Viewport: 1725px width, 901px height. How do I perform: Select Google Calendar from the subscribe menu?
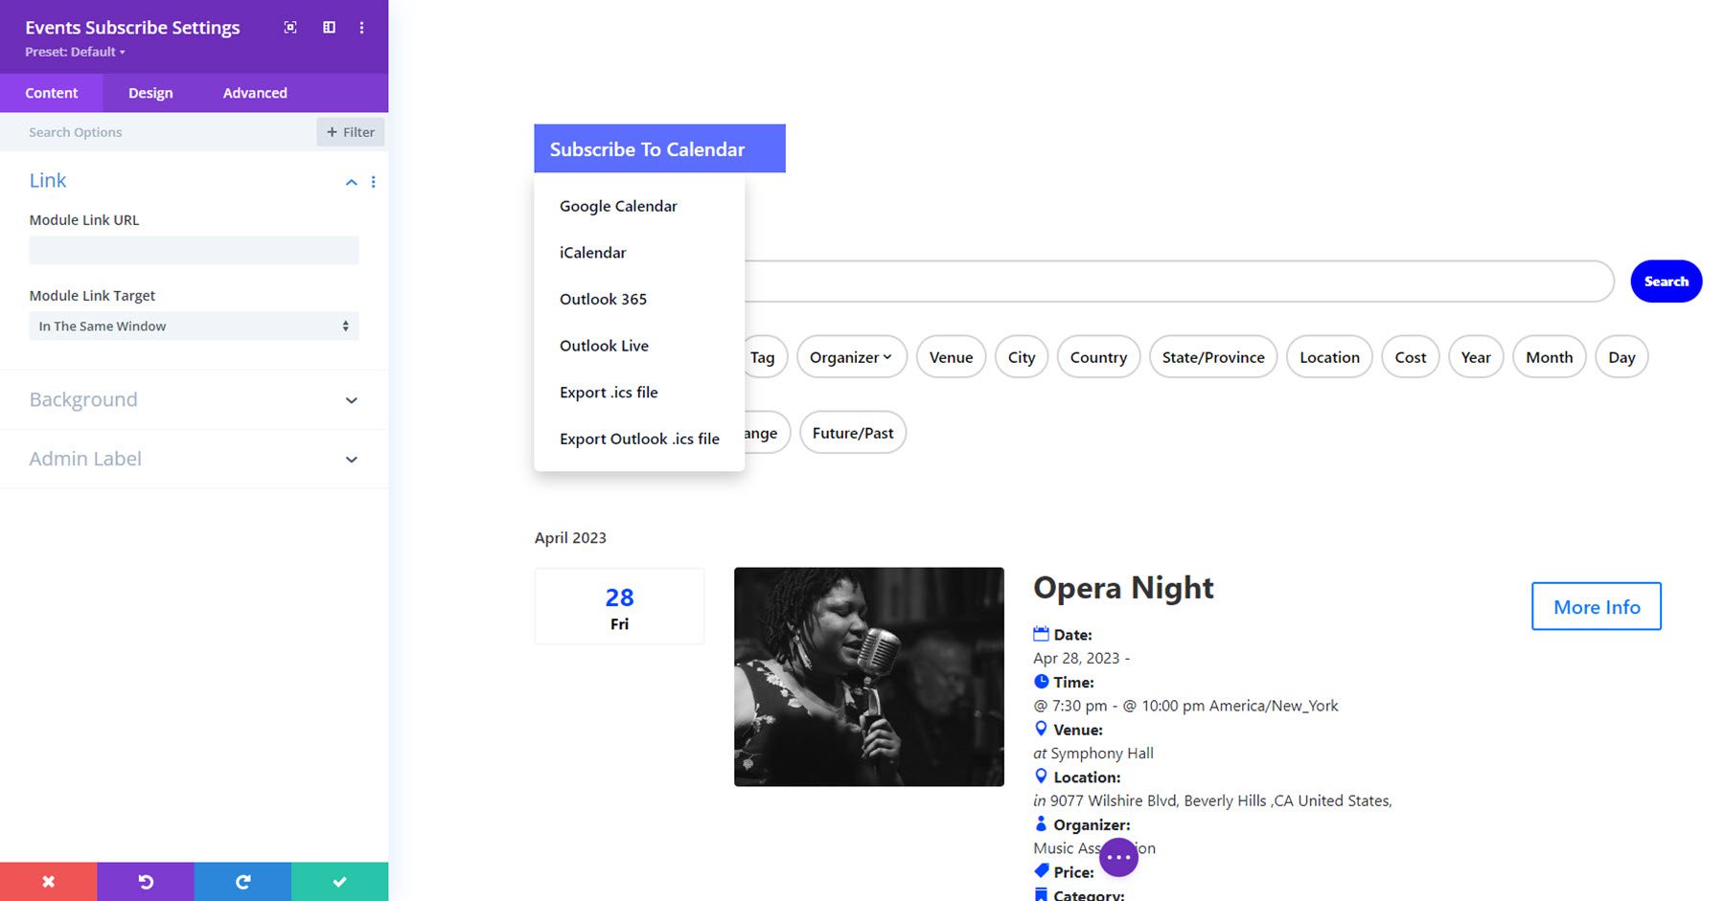tap(618, 206)
